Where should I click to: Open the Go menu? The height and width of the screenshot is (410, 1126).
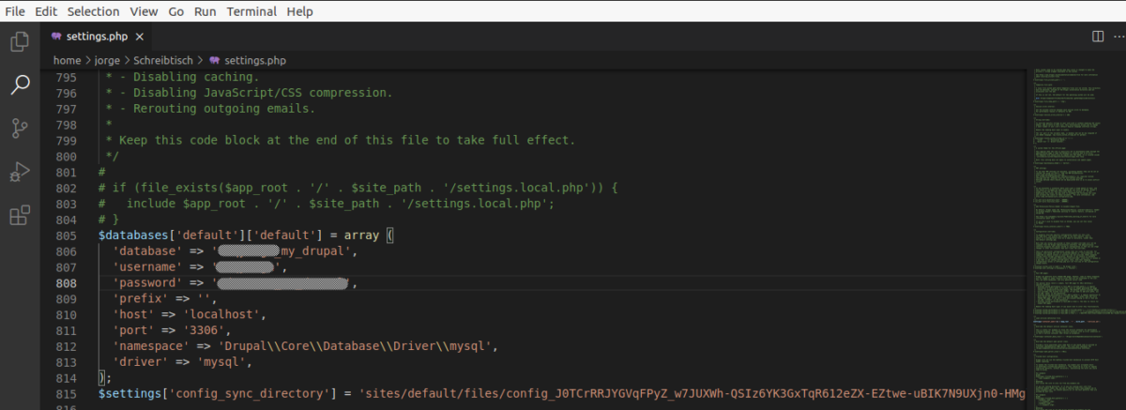[x=176, y=11]
